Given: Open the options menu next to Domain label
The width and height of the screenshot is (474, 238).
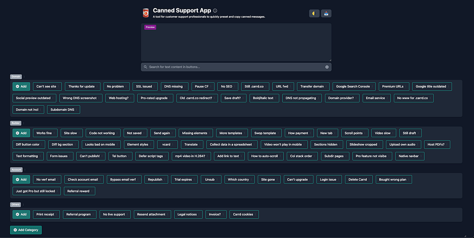Looking at the screenshot, I should [24, 76].
